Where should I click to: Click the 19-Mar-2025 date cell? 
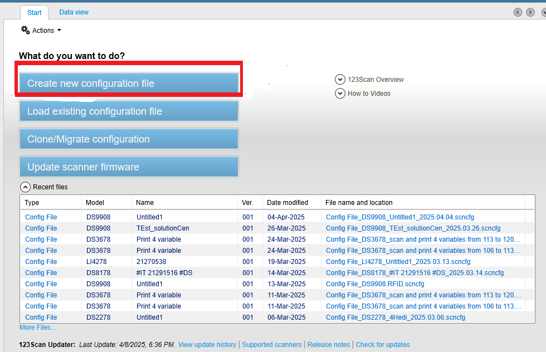tap(286, 261)
